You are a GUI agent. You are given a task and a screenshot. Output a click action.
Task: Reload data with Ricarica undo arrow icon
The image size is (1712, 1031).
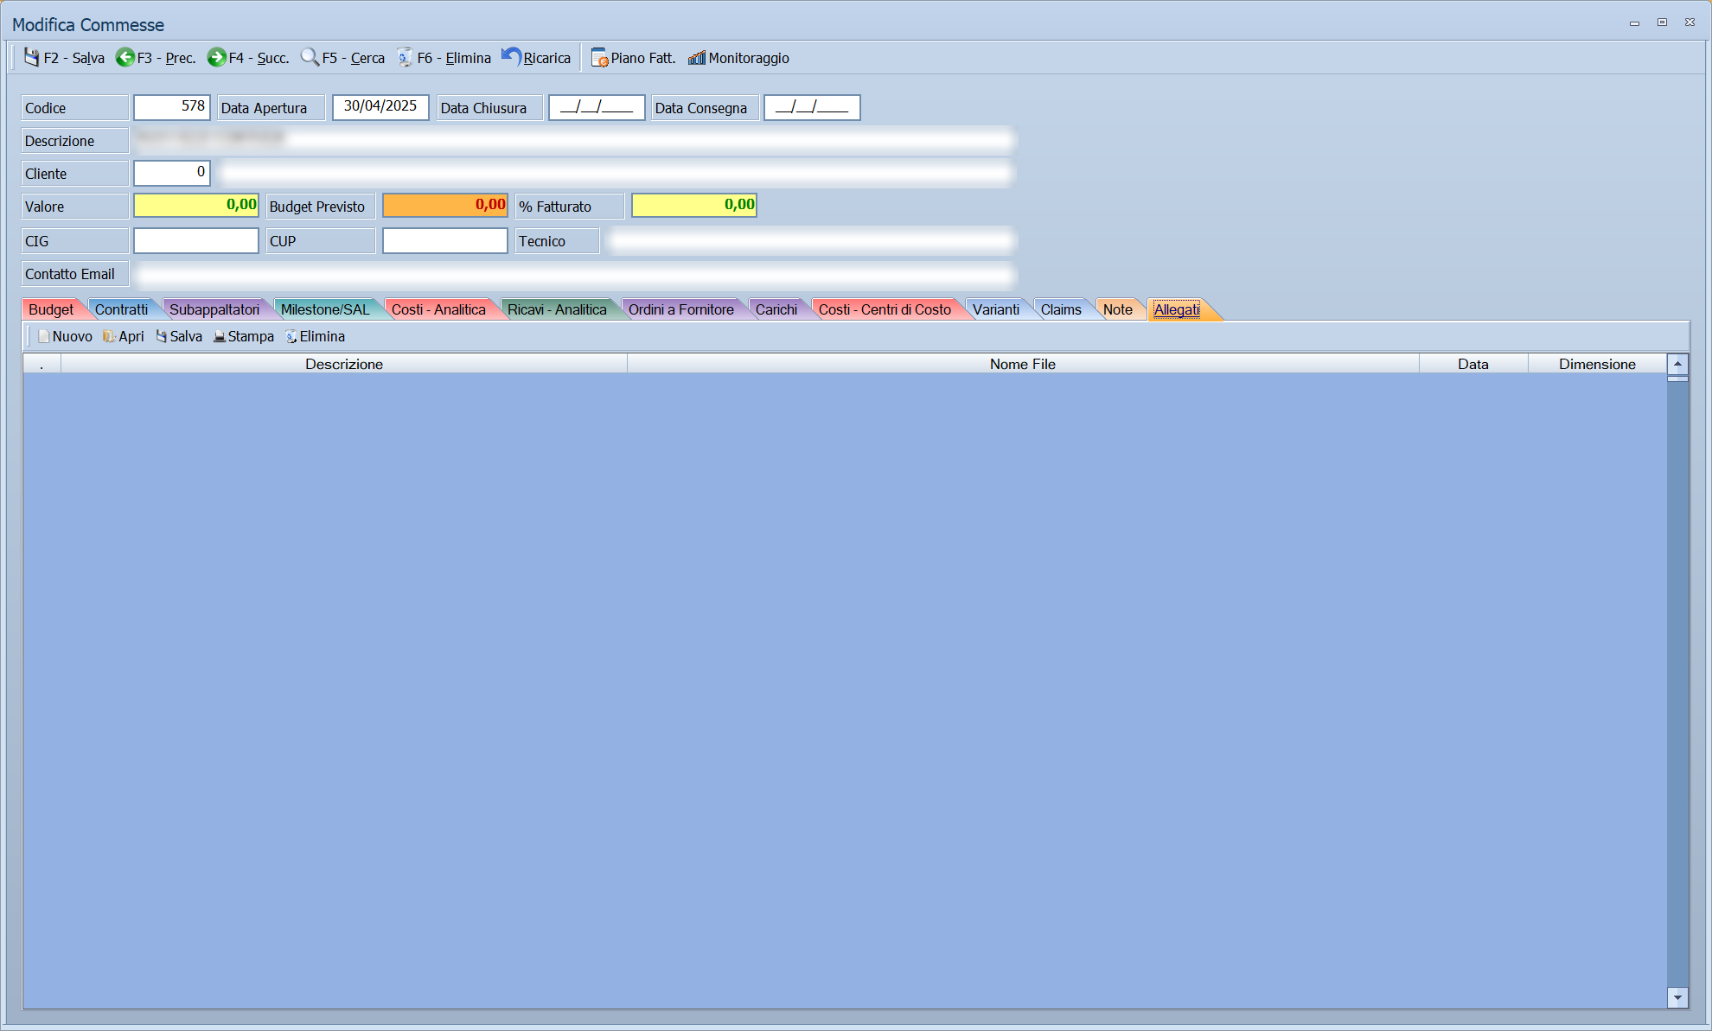511,57
